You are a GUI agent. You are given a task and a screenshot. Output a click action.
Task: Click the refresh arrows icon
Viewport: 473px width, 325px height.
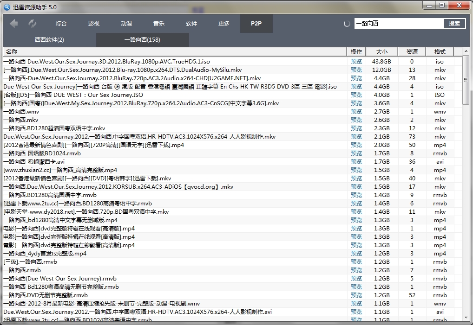[32, 24]
